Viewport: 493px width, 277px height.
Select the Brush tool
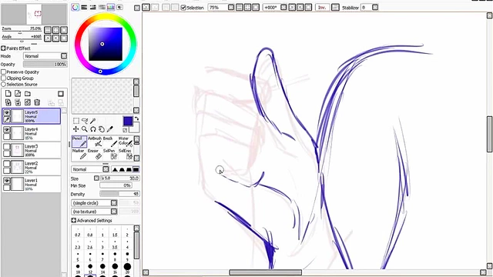coord(109,142)
